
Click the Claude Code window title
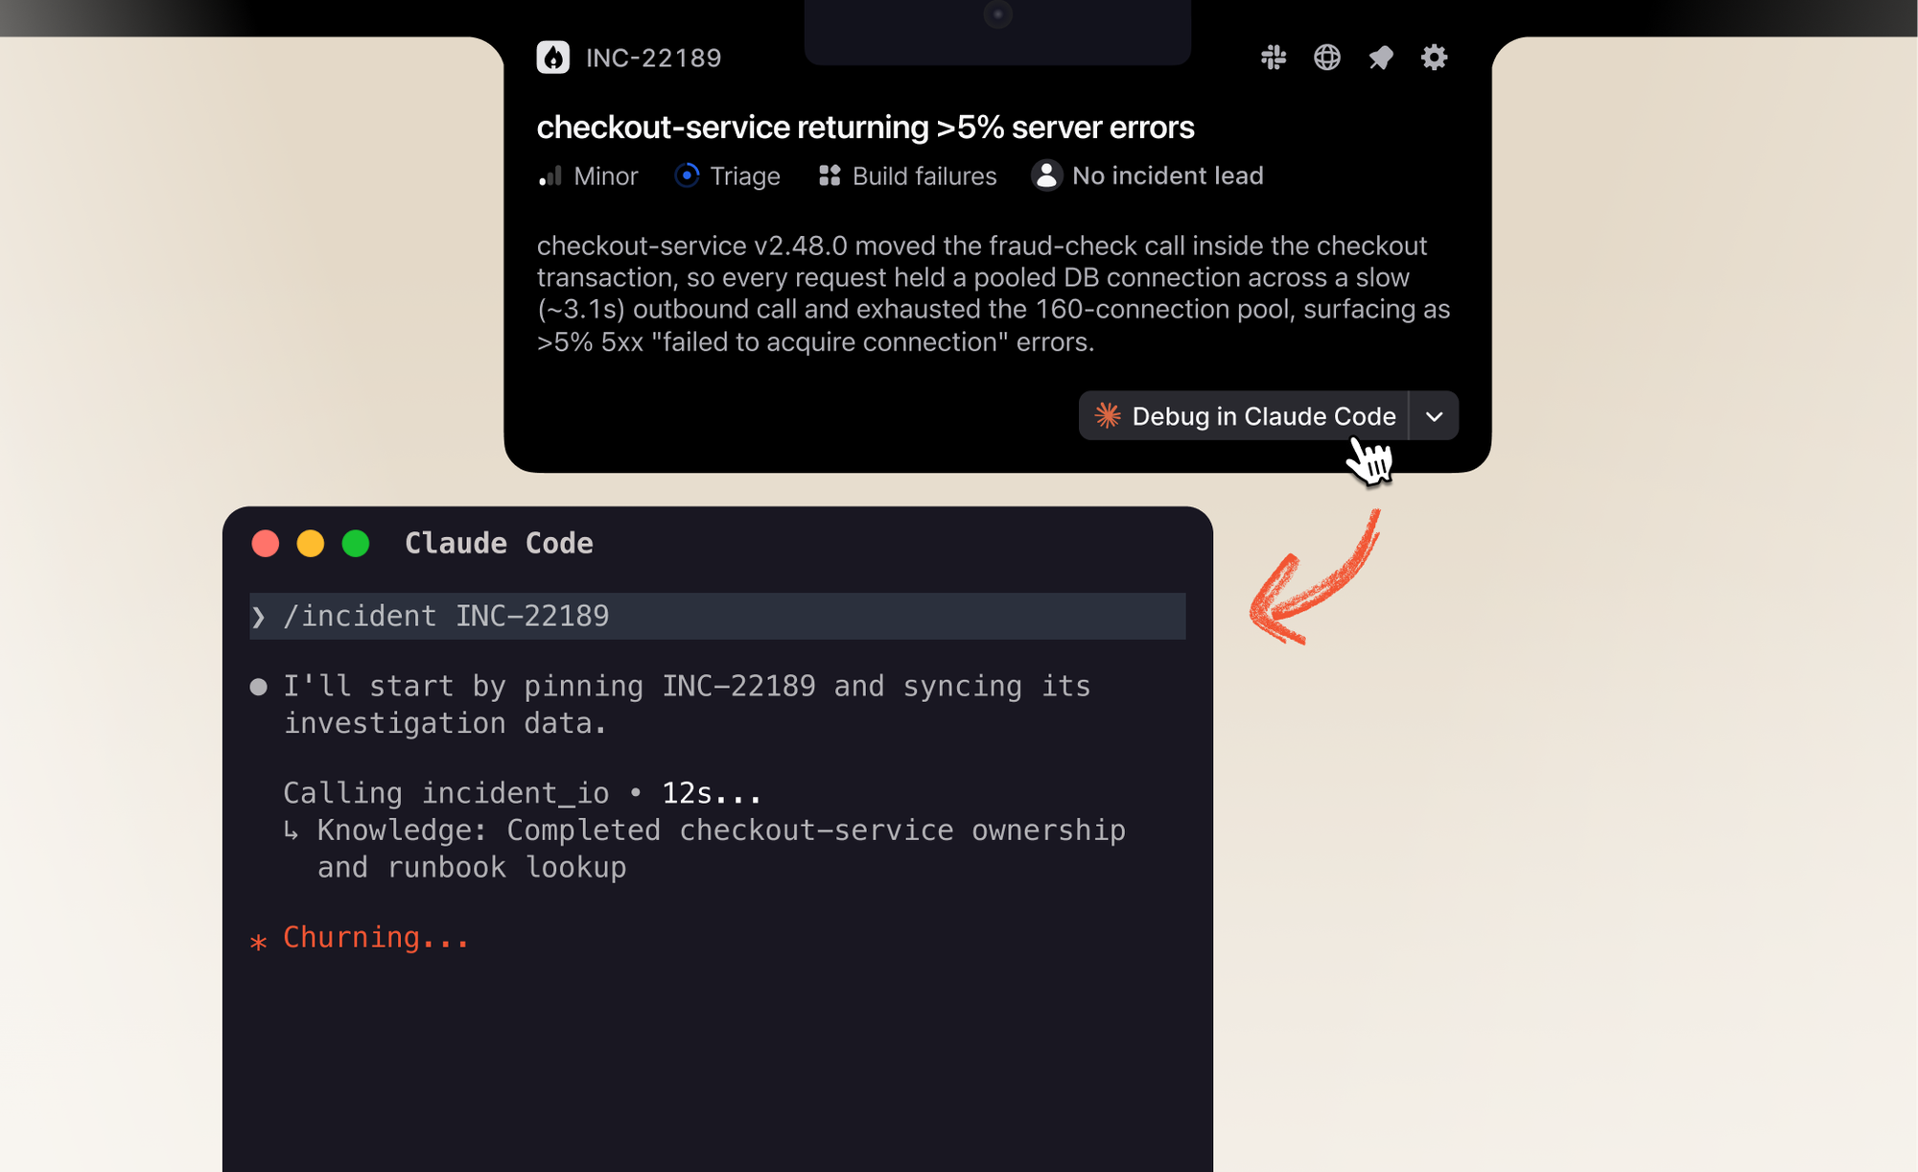pos(499,543)
